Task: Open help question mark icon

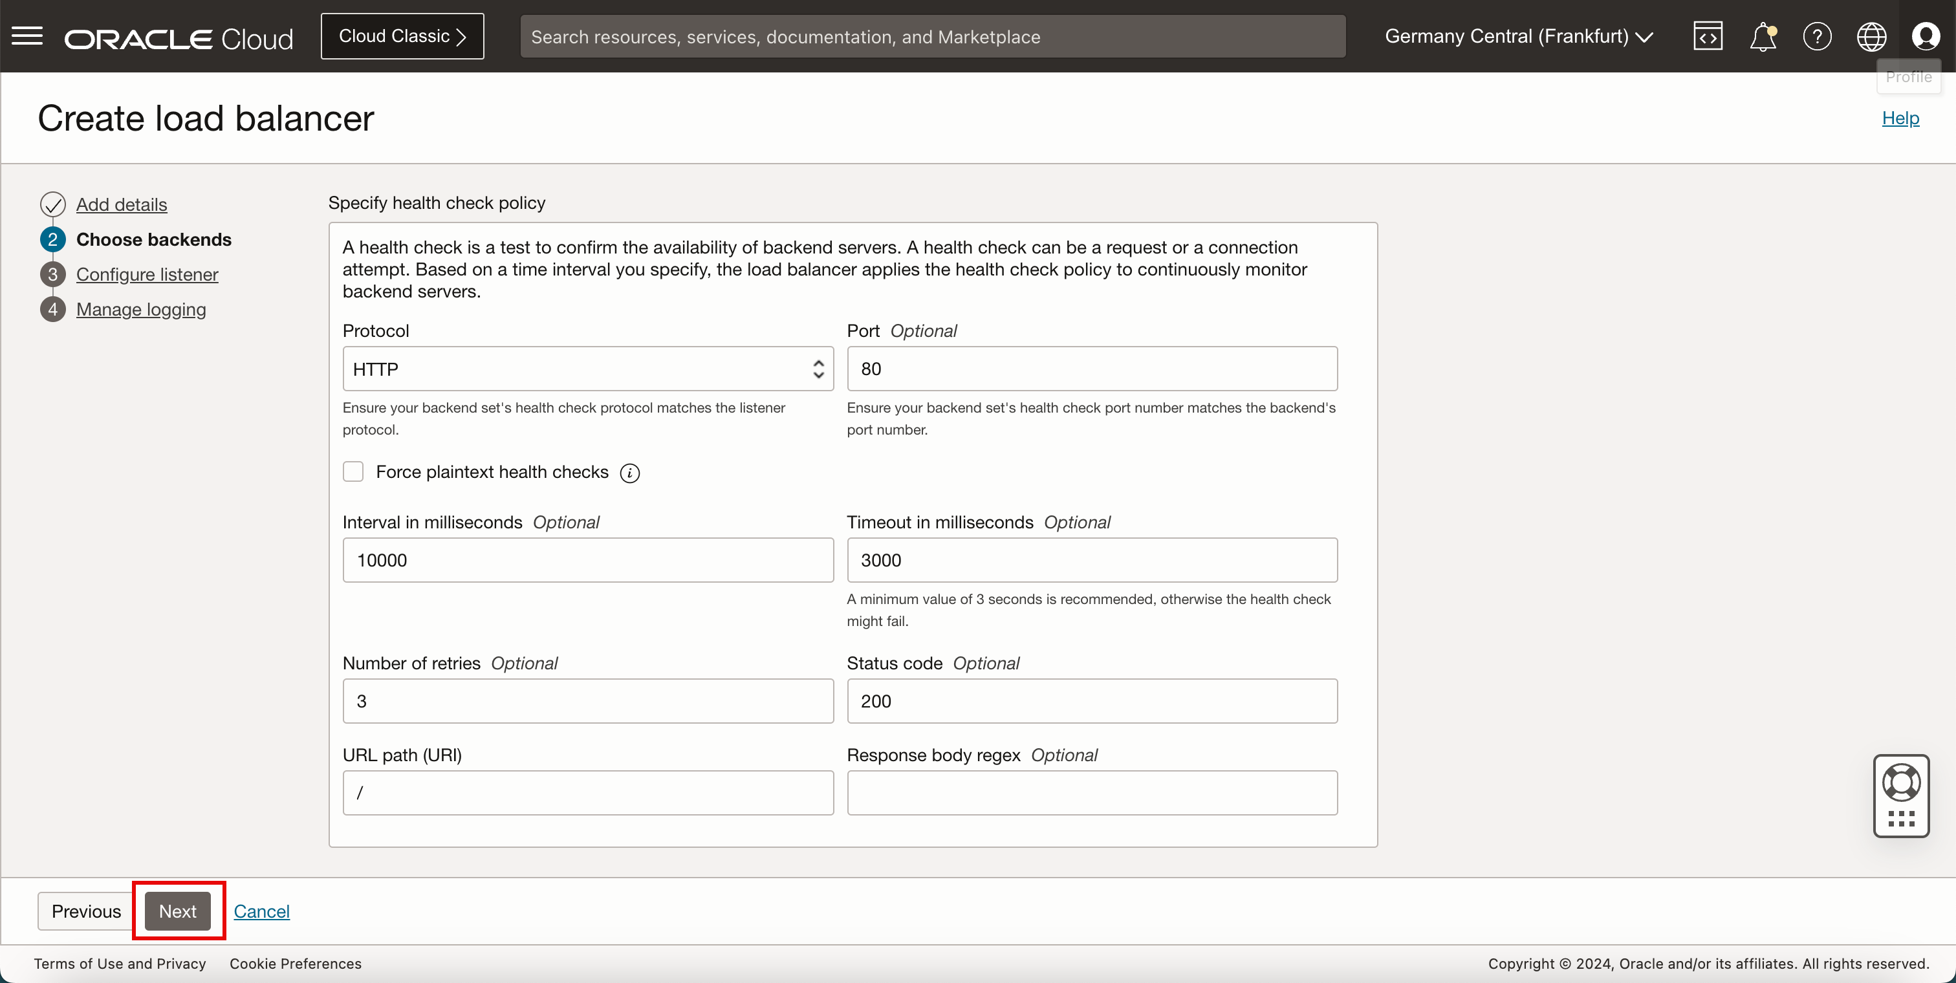Action: 1817,36
